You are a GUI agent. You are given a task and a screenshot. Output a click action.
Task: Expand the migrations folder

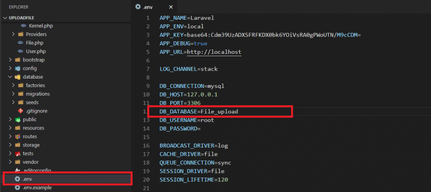pyautogui.click(x=13, y=94)
